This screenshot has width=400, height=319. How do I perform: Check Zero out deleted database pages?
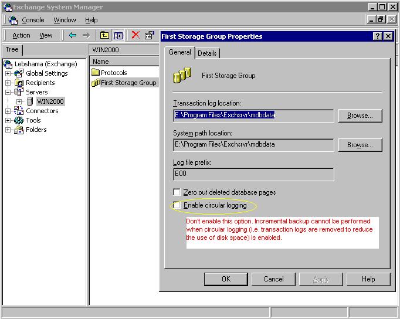coord(177,192)
